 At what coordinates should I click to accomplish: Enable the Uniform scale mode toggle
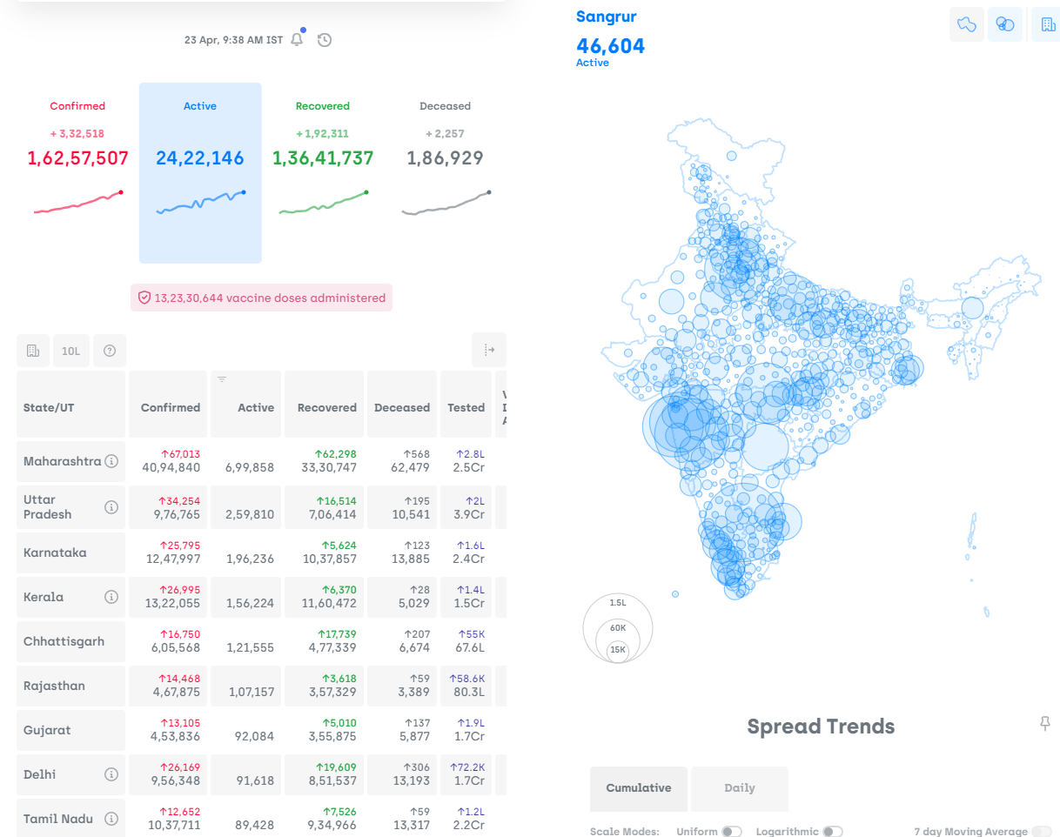[x=731, y=832]
